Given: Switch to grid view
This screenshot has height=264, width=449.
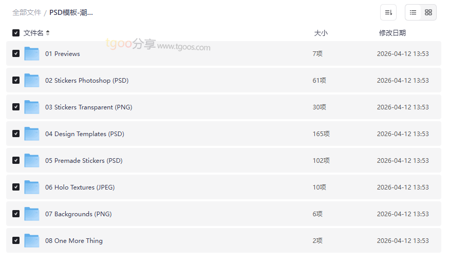Looking at the screenshot, I should [428, 12].
